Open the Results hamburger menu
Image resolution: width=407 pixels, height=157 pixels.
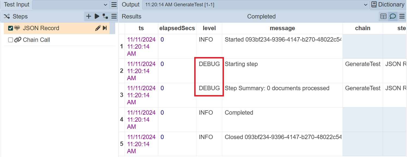pyautogui.click(x=402, y=17)
